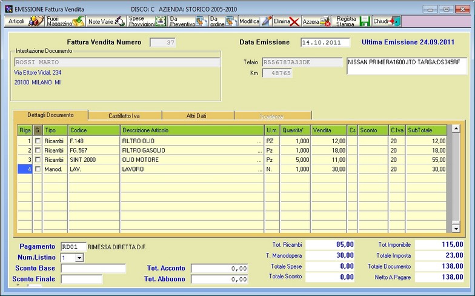Image resolution: width=475 pixels, height=296 pixels.
Task: Click the Chiudi exit button
Action: click(387, 22)
